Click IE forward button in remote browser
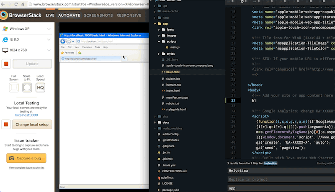Image resolution: width=335 pixels, height=192 pixels. [68, 41]
